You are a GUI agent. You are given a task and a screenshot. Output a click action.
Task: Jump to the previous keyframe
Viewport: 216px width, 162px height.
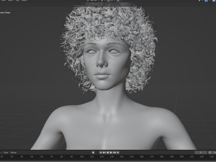(104, 153)
